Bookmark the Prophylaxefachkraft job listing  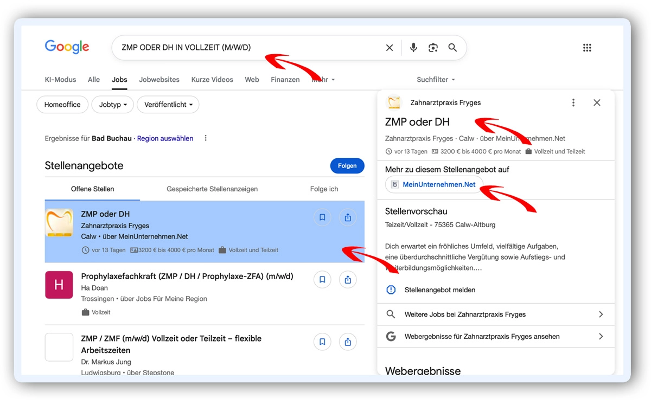tap(322, 280)
